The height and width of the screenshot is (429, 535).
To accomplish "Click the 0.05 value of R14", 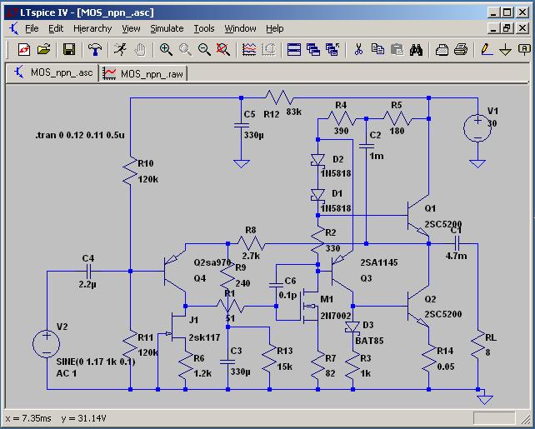I will tap(446, 367).
